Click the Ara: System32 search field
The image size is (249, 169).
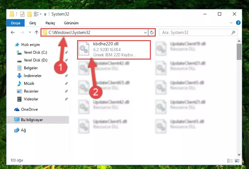198,33
